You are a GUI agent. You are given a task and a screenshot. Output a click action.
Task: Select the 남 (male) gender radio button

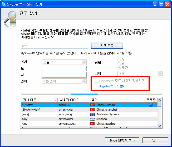pos(119,64)
